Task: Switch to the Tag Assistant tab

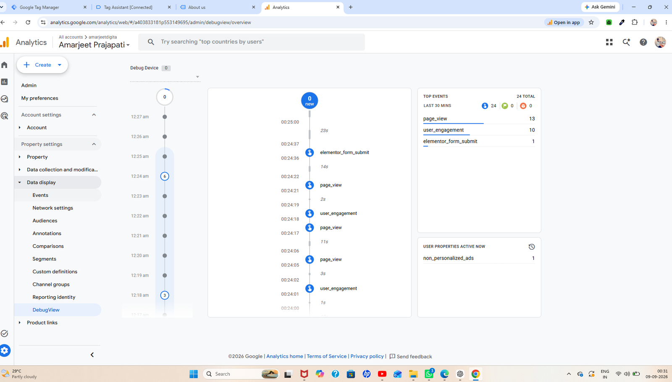Action: 134,7
